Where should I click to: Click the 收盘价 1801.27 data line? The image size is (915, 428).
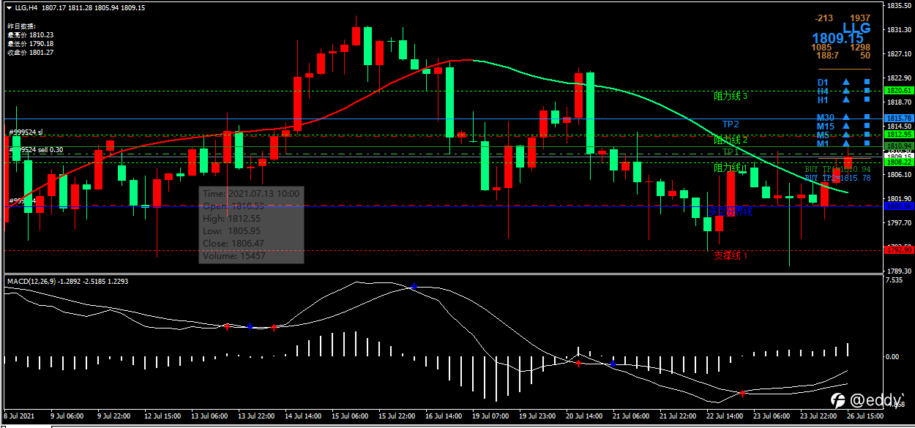click(x=30, y=52)
